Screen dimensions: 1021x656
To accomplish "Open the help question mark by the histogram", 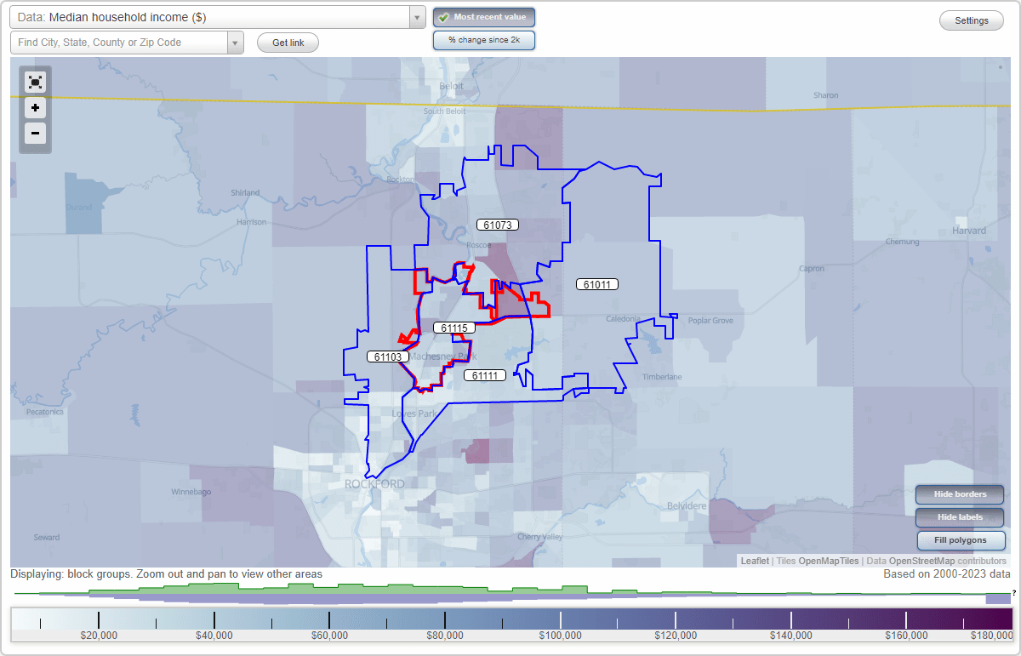I will point(1014,592).
